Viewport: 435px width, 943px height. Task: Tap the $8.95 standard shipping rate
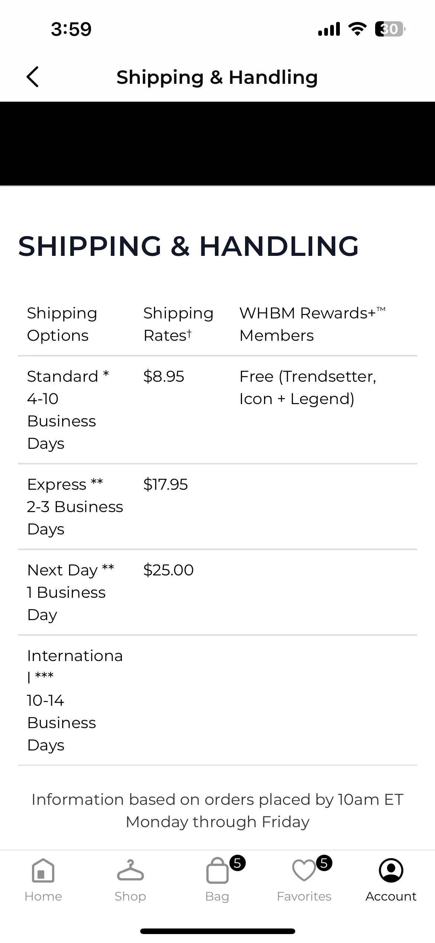click(x=164, y=377)
